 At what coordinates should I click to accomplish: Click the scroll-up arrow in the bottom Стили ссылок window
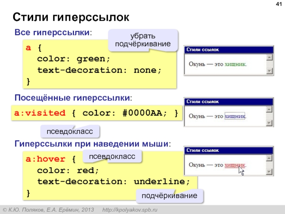(269, 158)
